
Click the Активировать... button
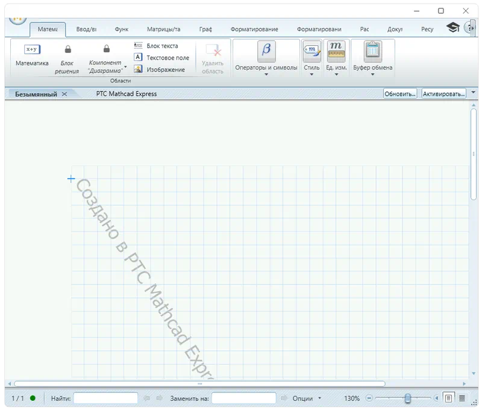tap(443, 94)
